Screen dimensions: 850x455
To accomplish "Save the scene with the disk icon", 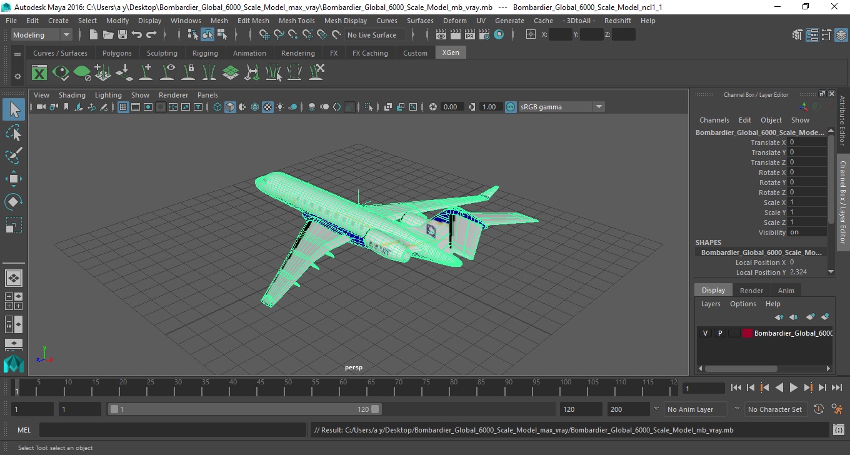I will [122, 35].
